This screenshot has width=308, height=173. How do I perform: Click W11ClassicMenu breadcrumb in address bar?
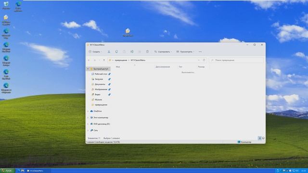pyautogui.click(x=138, y=60)
